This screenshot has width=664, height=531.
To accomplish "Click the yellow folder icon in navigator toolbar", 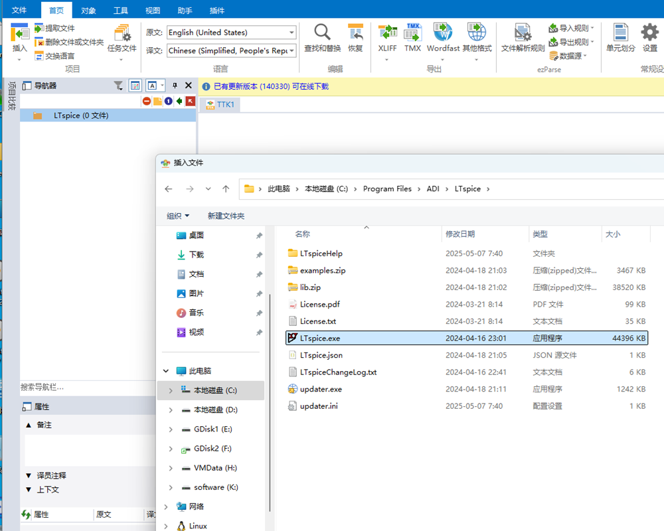I will (x=157, y=101).
